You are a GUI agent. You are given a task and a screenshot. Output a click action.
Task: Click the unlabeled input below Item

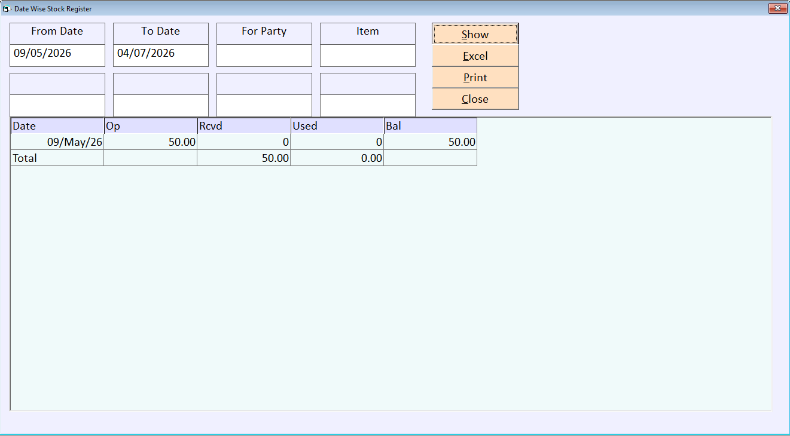pyautogui.click(x=368, y=106)
